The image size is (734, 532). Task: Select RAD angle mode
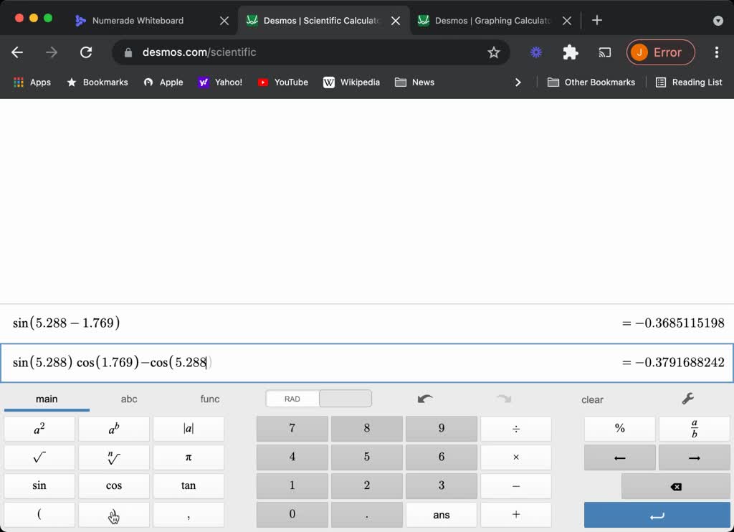click(x=292, y=399)
